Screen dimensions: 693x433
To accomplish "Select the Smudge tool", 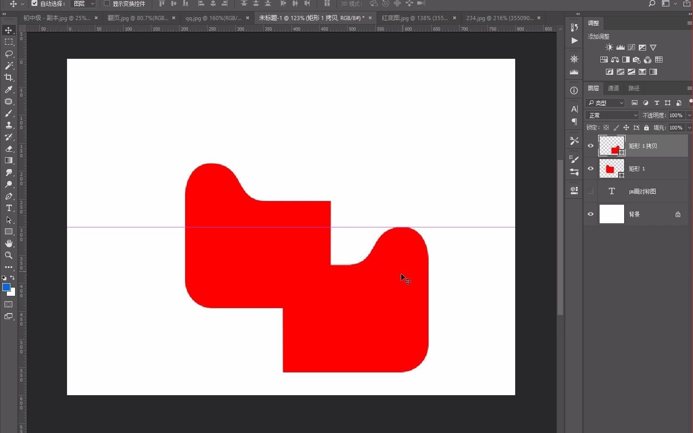I will click(9, 172).
